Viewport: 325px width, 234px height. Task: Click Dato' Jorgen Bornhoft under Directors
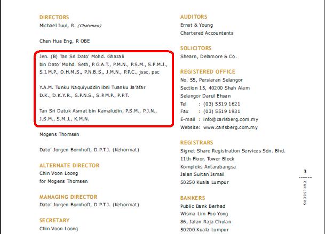coord(89,150)
